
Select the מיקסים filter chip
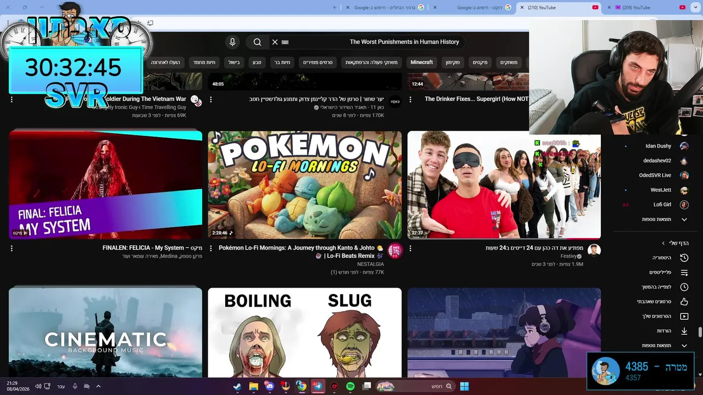tap(480, 62)
